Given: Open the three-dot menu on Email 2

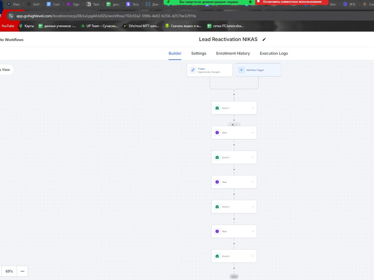Looking at the screenshot, I should pos(253,157).
